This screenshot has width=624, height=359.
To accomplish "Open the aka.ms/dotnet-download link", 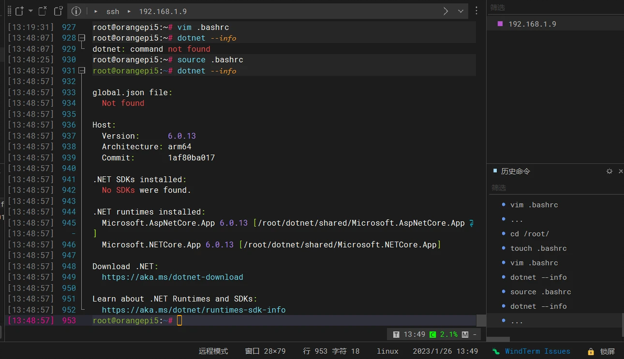I will pos(172,277).
